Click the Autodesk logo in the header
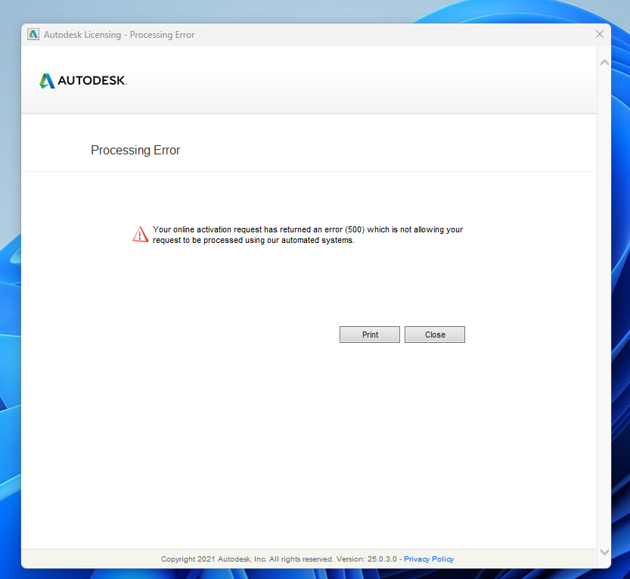Image resolution: width=630 pixels, height=579 pixels. pyautogui.click(x=83, y=80)
